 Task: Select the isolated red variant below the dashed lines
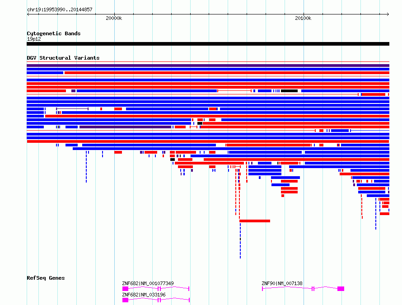point(255,221)
